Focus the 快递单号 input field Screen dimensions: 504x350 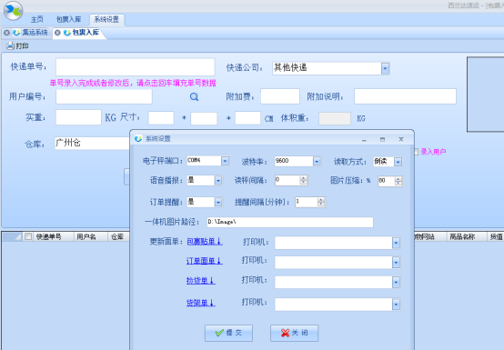pyautogui.click(x=135, y=67)
